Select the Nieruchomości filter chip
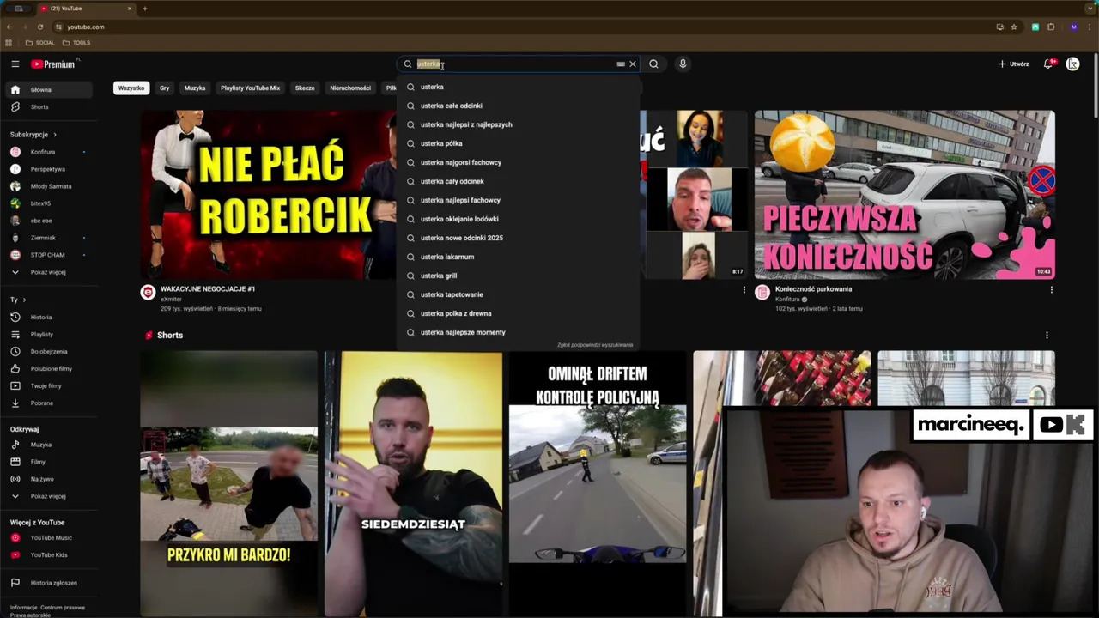This screenshot has height=618, width=1099. click(x=350, y=88)
